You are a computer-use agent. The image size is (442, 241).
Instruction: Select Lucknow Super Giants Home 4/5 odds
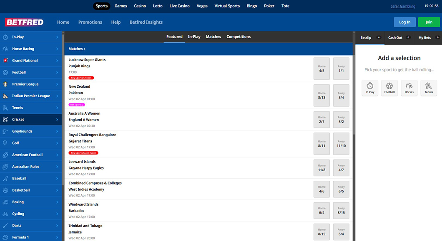[x=321, y=69]
